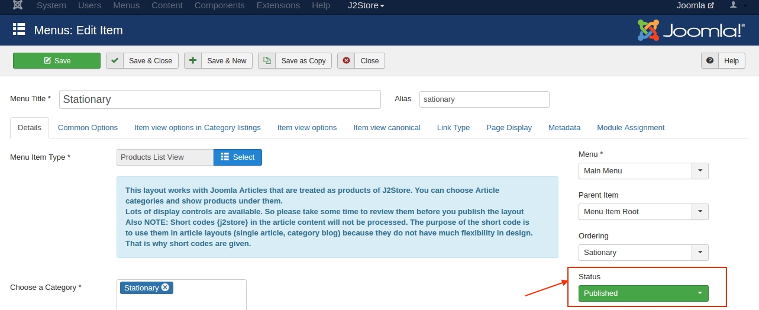The width and height of the screenshot is (759, 310).
Task: Click the red Close cancel icon
Action: point(346,60)
